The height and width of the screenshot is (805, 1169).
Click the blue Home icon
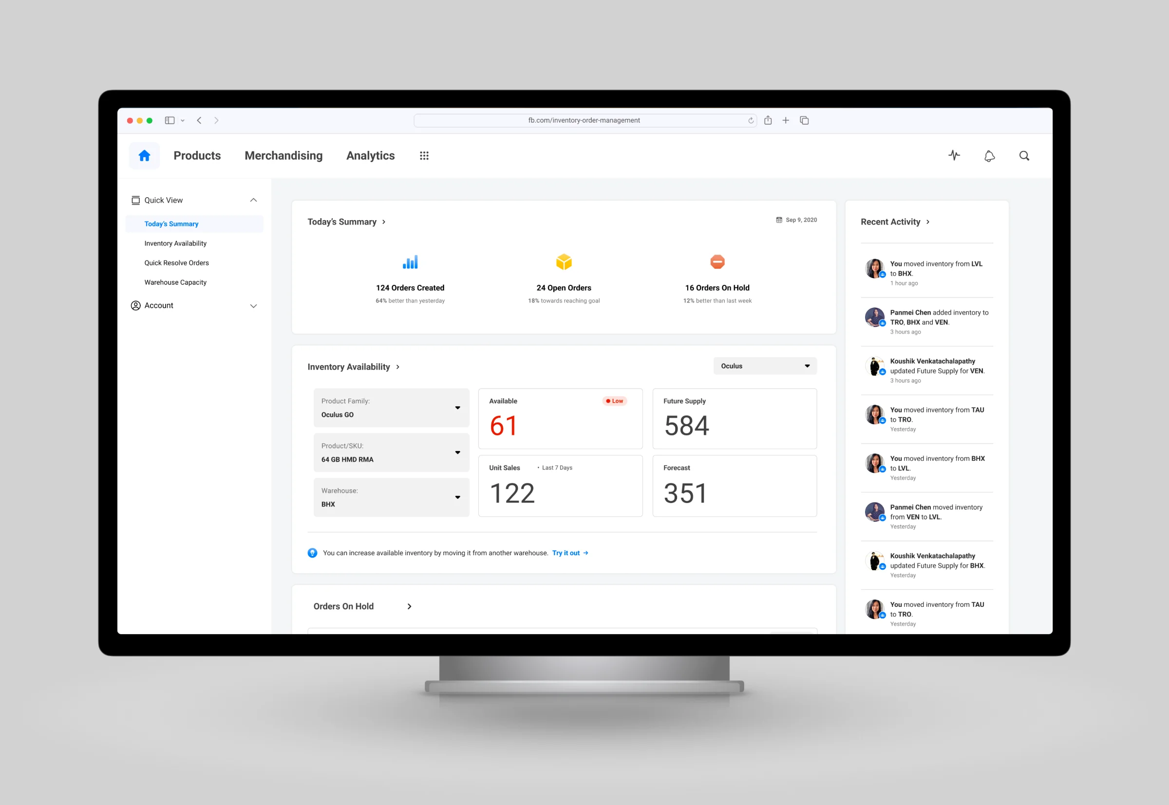coord(144,155)
